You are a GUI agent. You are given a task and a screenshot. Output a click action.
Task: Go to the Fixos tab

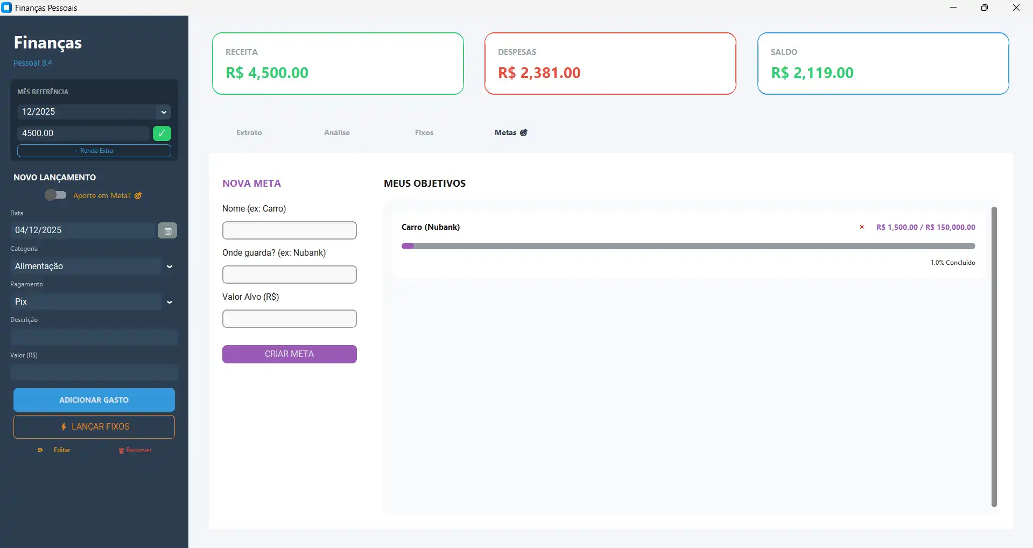point(424,132)
